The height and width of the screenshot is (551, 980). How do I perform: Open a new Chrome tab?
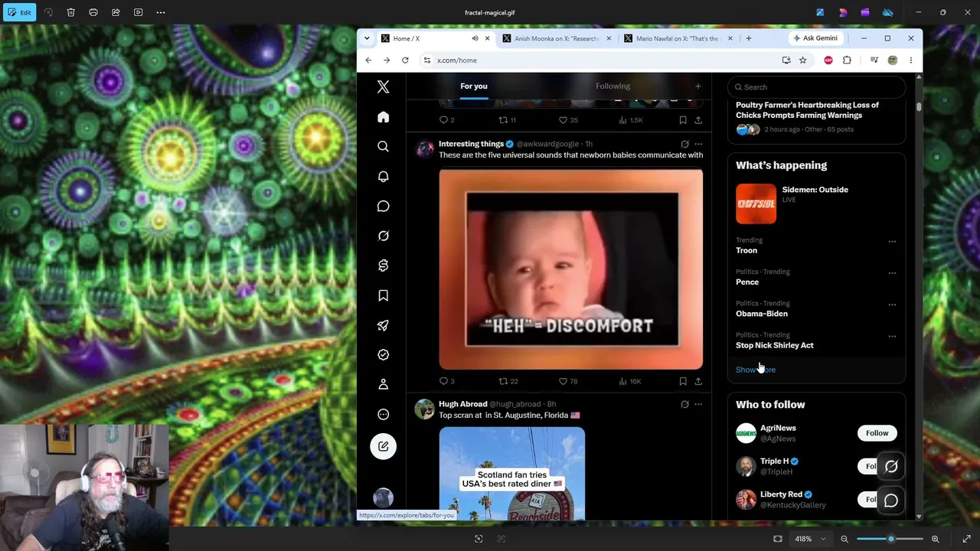[748, 38]
